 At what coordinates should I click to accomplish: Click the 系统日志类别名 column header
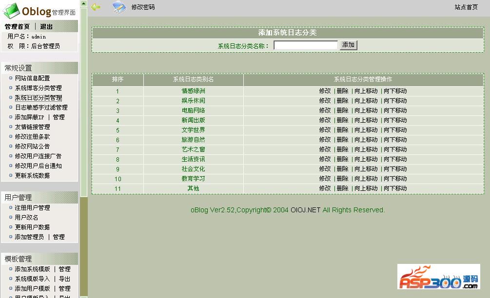tap(194, 79)
